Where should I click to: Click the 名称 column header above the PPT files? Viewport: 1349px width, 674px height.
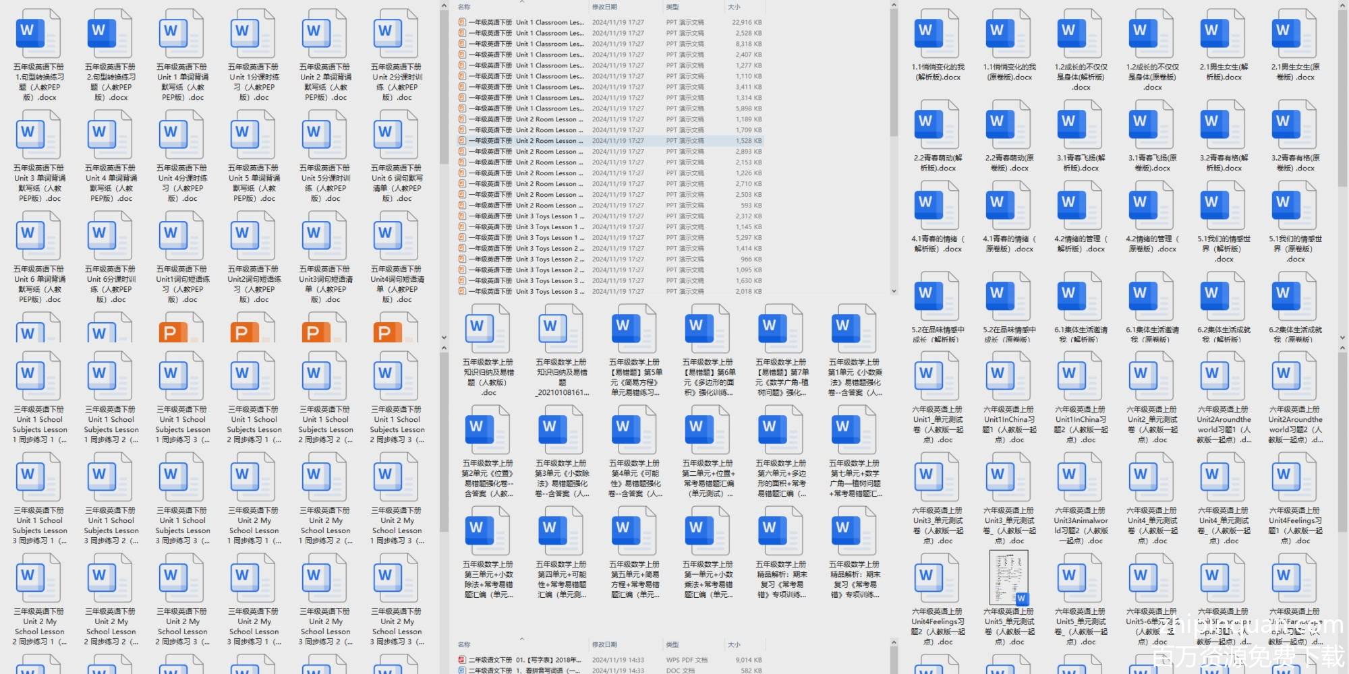point(464,7)
